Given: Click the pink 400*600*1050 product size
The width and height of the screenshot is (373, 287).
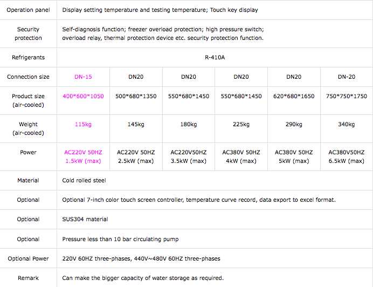Looking at the screenshot, I should 83,96.
